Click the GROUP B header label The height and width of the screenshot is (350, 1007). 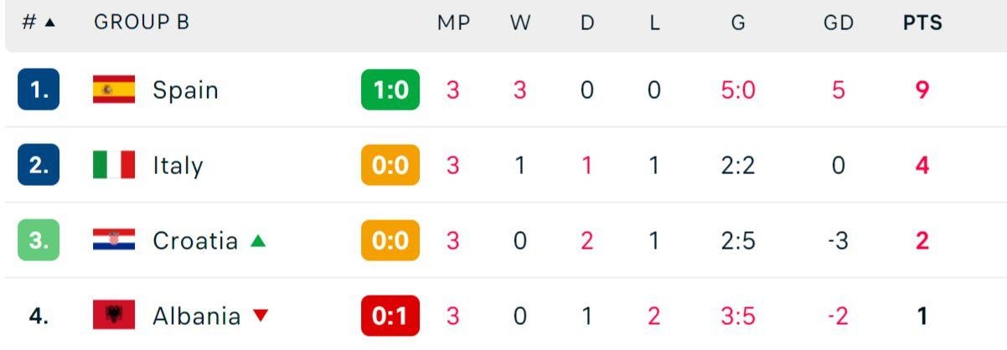(x=142, y=23)
